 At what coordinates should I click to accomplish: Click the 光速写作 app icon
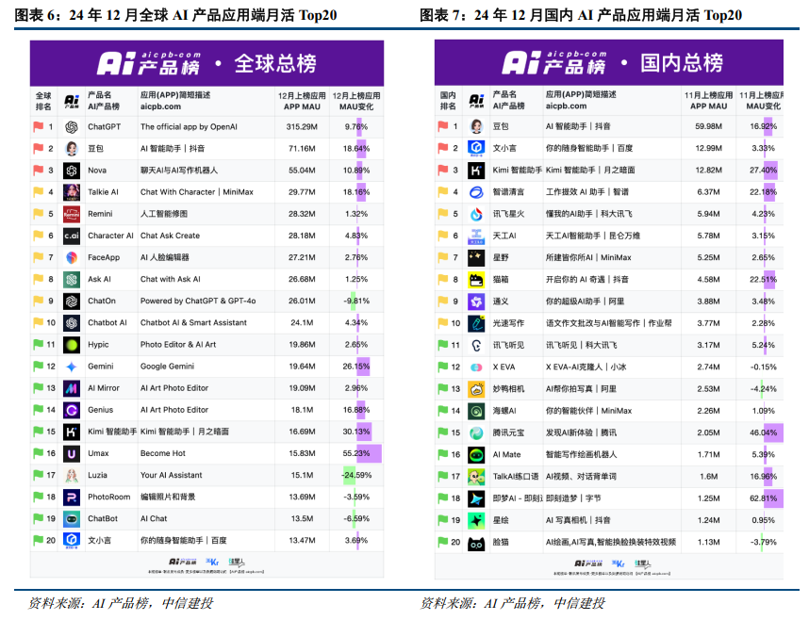tap(476, 323)
